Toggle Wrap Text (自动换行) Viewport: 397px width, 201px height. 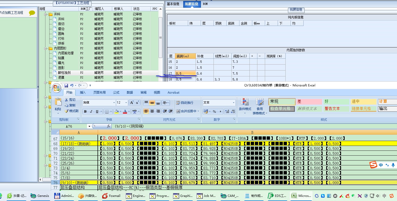tap(185, 103)
